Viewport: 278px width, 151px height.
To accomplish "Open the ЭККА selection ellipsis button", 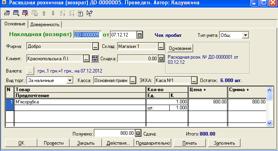I will click(194, 80).
